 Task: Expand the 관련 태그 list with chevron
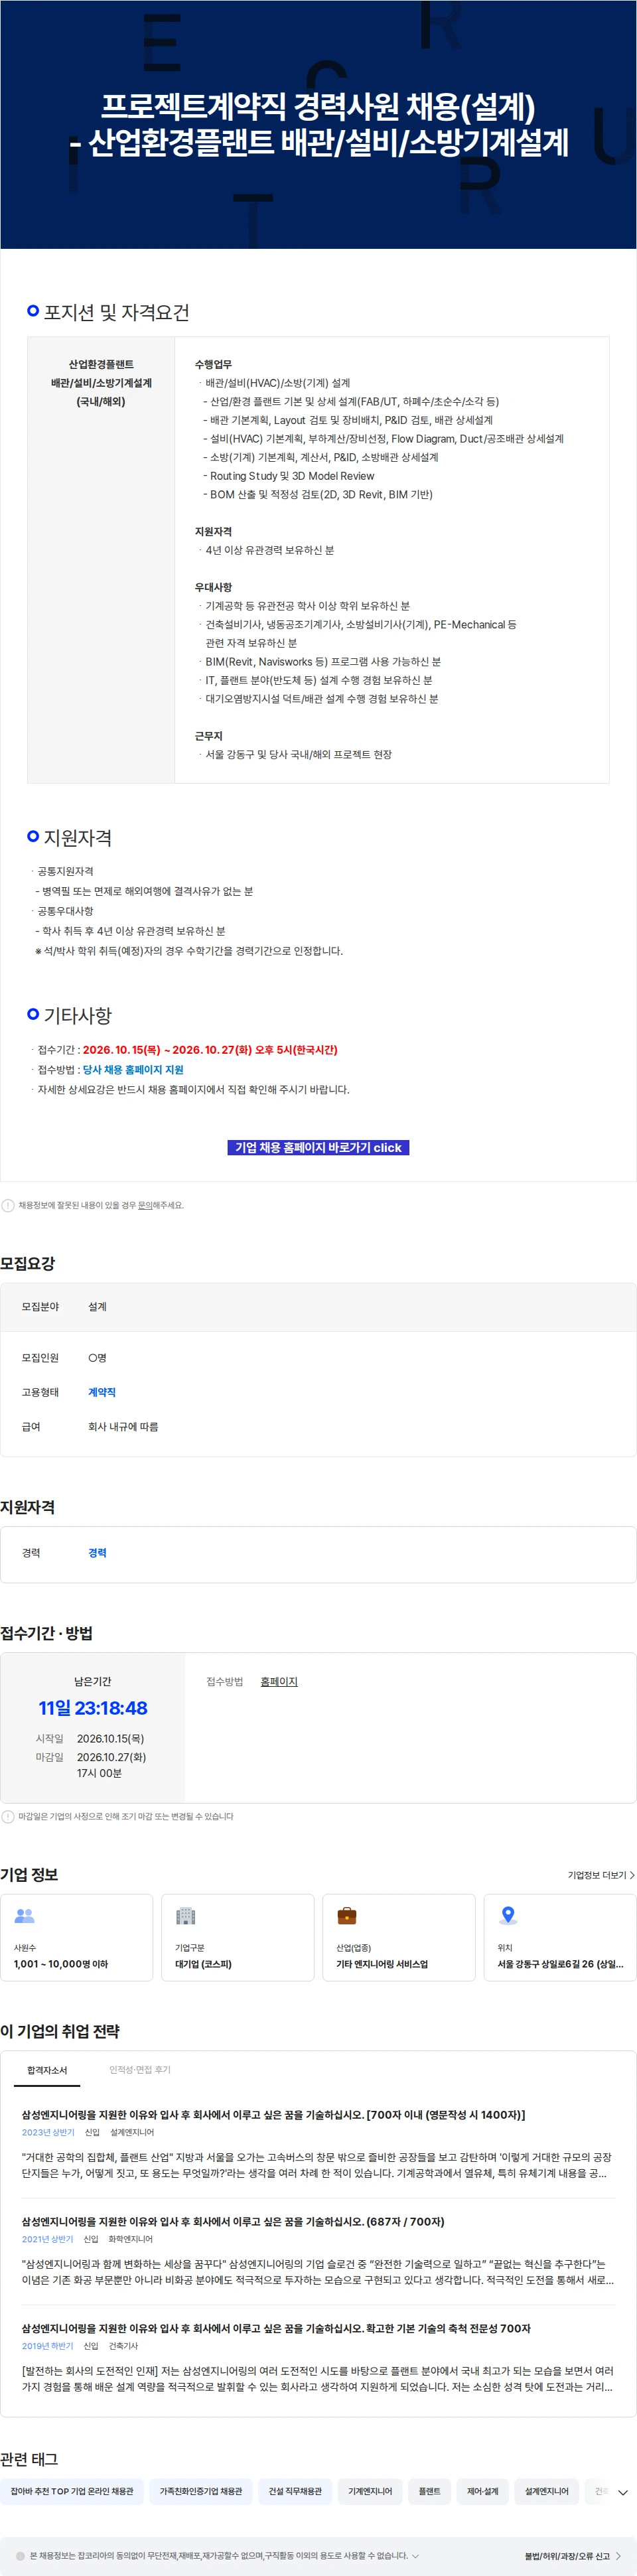click(623, 2493)
